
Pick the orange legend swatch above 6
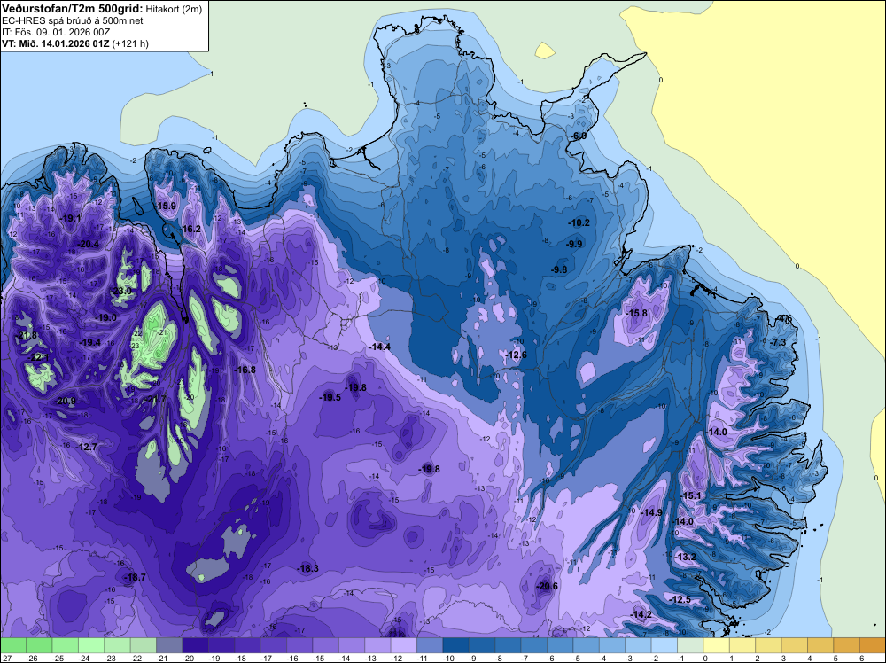(x=873, y=645)
